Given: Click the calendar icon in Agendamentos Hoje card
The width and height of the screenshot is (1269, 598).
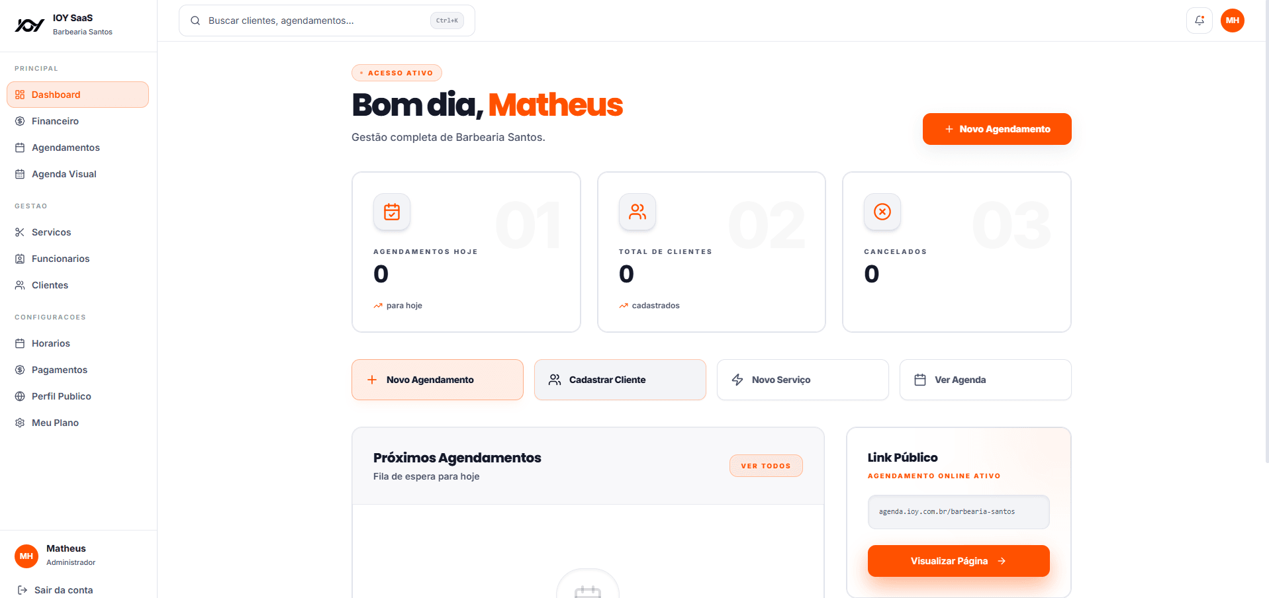Looking at the screenshot, I should click(392, 212).
